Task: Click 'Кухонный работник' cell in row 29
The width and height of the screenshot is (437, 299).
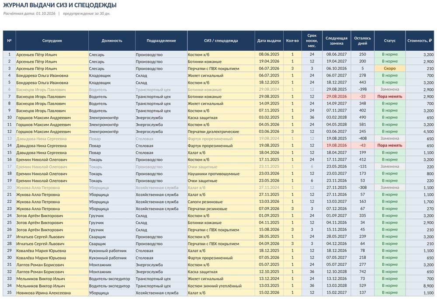Action: point(112,251)
